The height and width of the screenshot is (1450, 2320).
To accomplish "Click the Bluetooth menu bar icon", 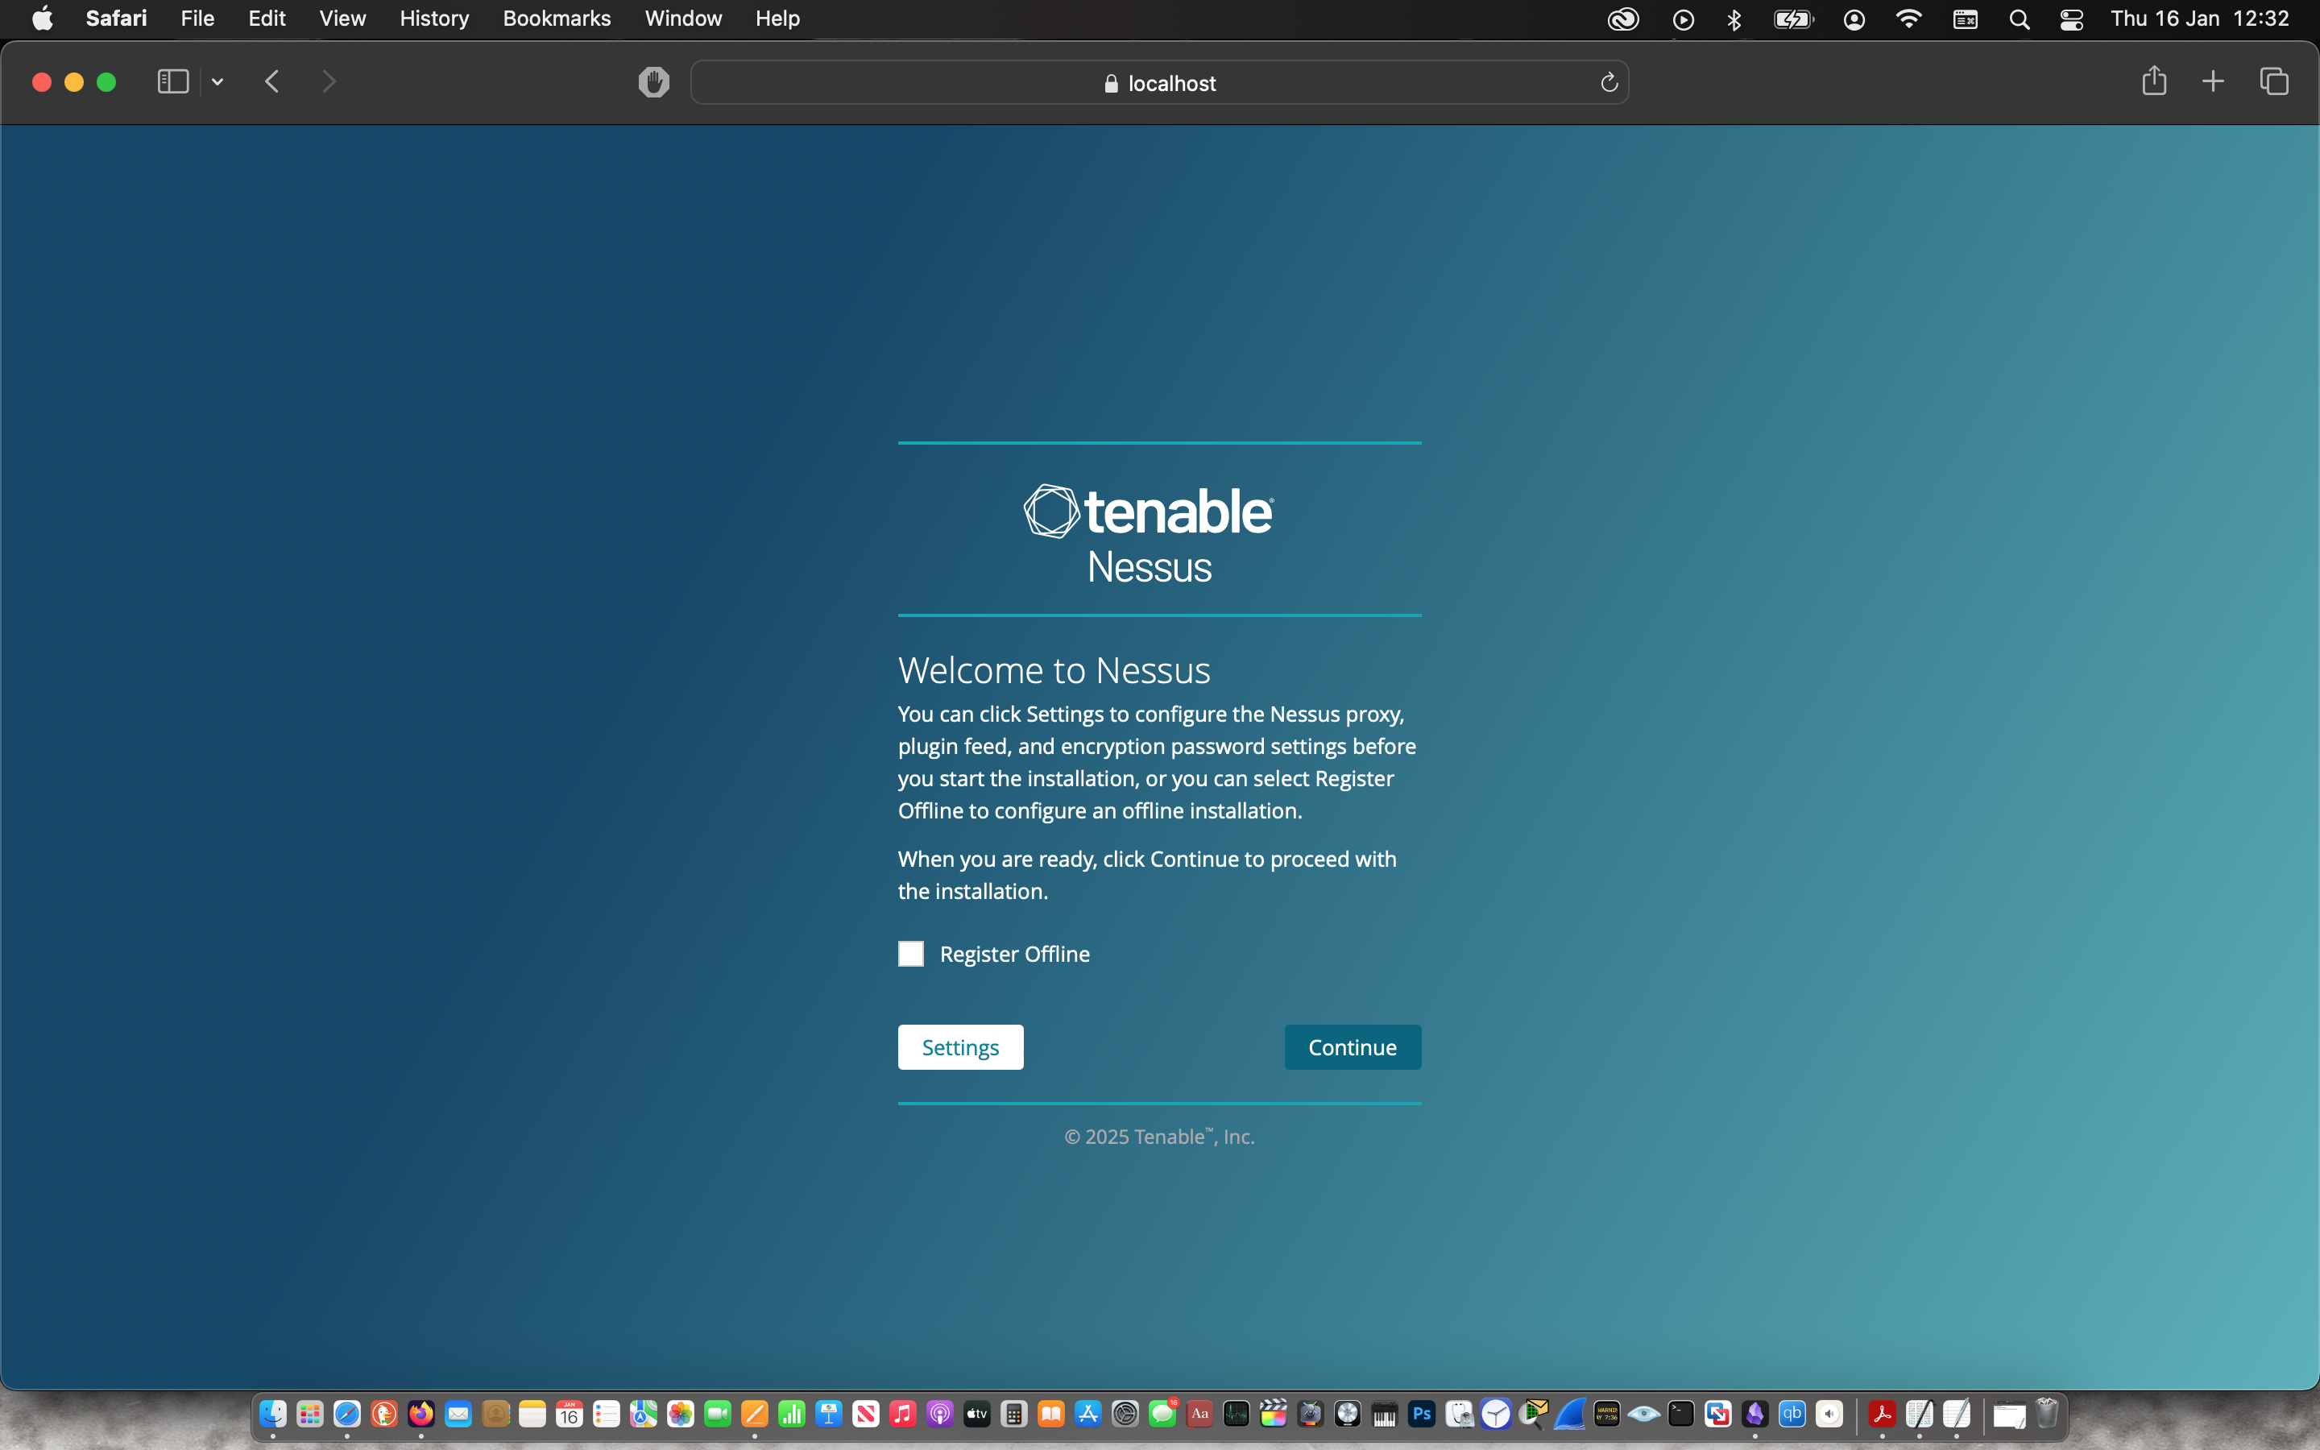I will (x=1734, y=19).
